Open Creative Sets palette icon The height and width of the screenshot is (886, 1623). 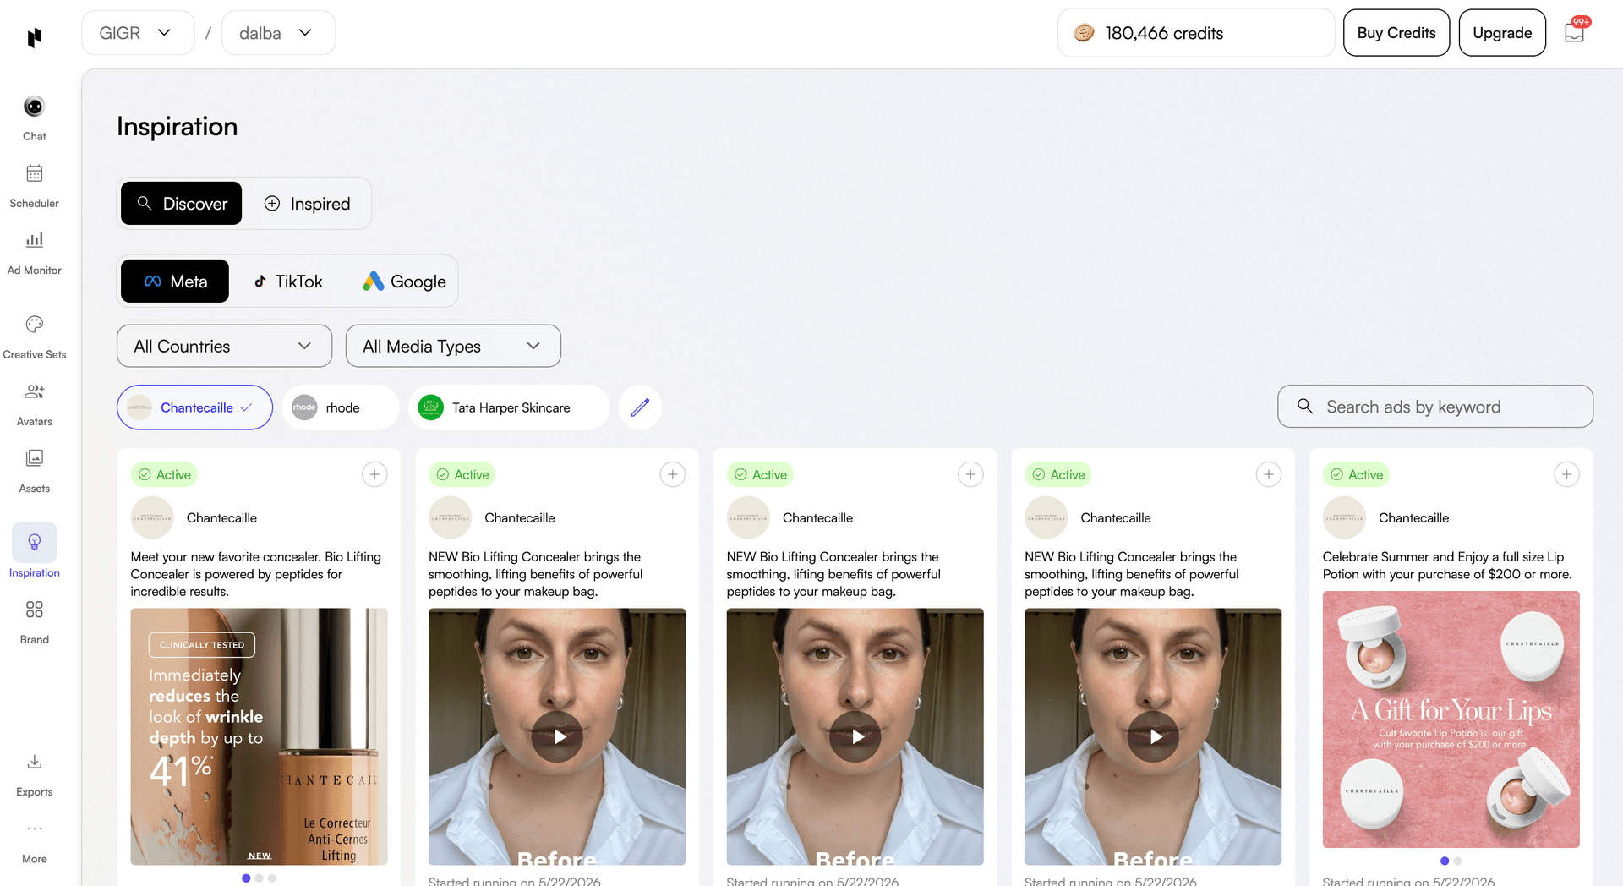pos(34,325)
